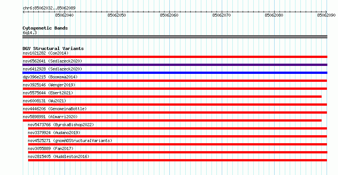Open nsv5473766 (ByrskaBishop2022) label
The height and width of the screenshot is (175, 338).
click(x=61, y=125)
